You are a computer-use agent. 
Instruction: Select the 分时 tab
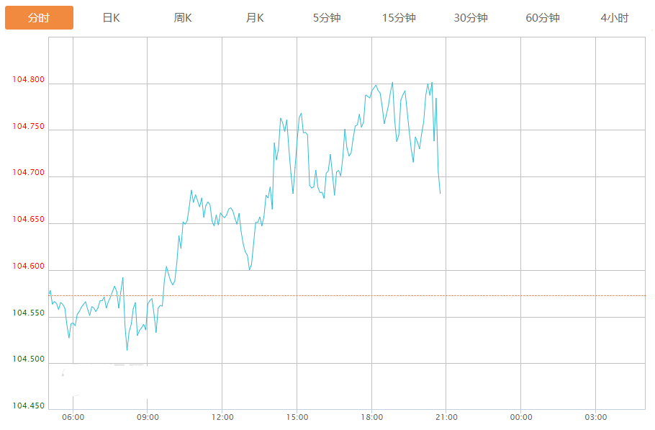coord(39,18)
